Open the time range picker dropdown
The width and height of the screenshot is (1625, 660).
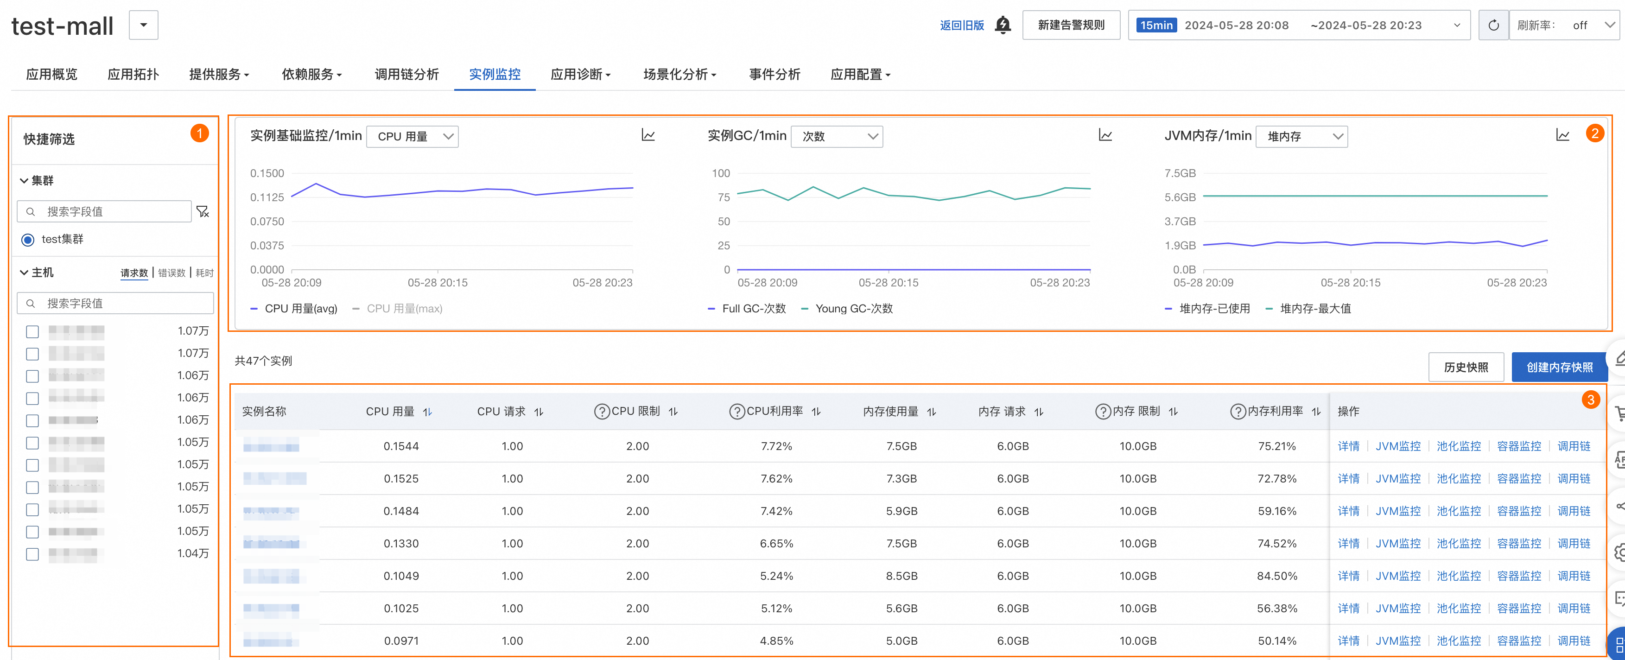click(1299, 25)
